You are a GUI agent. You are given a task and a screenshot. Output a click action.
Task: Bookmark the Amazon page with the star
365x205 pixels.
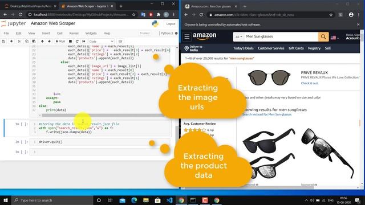[x=331, y=15]
